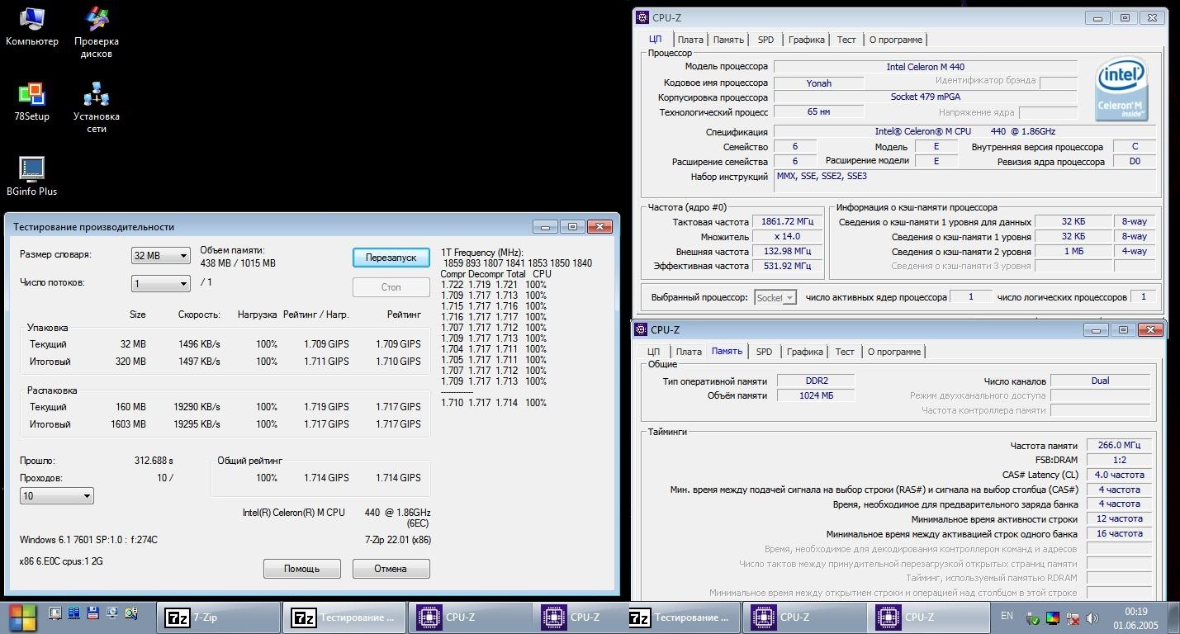Open the Windows Start menu orb
The width and height of the screenshot is (1180, 634).
22,617
